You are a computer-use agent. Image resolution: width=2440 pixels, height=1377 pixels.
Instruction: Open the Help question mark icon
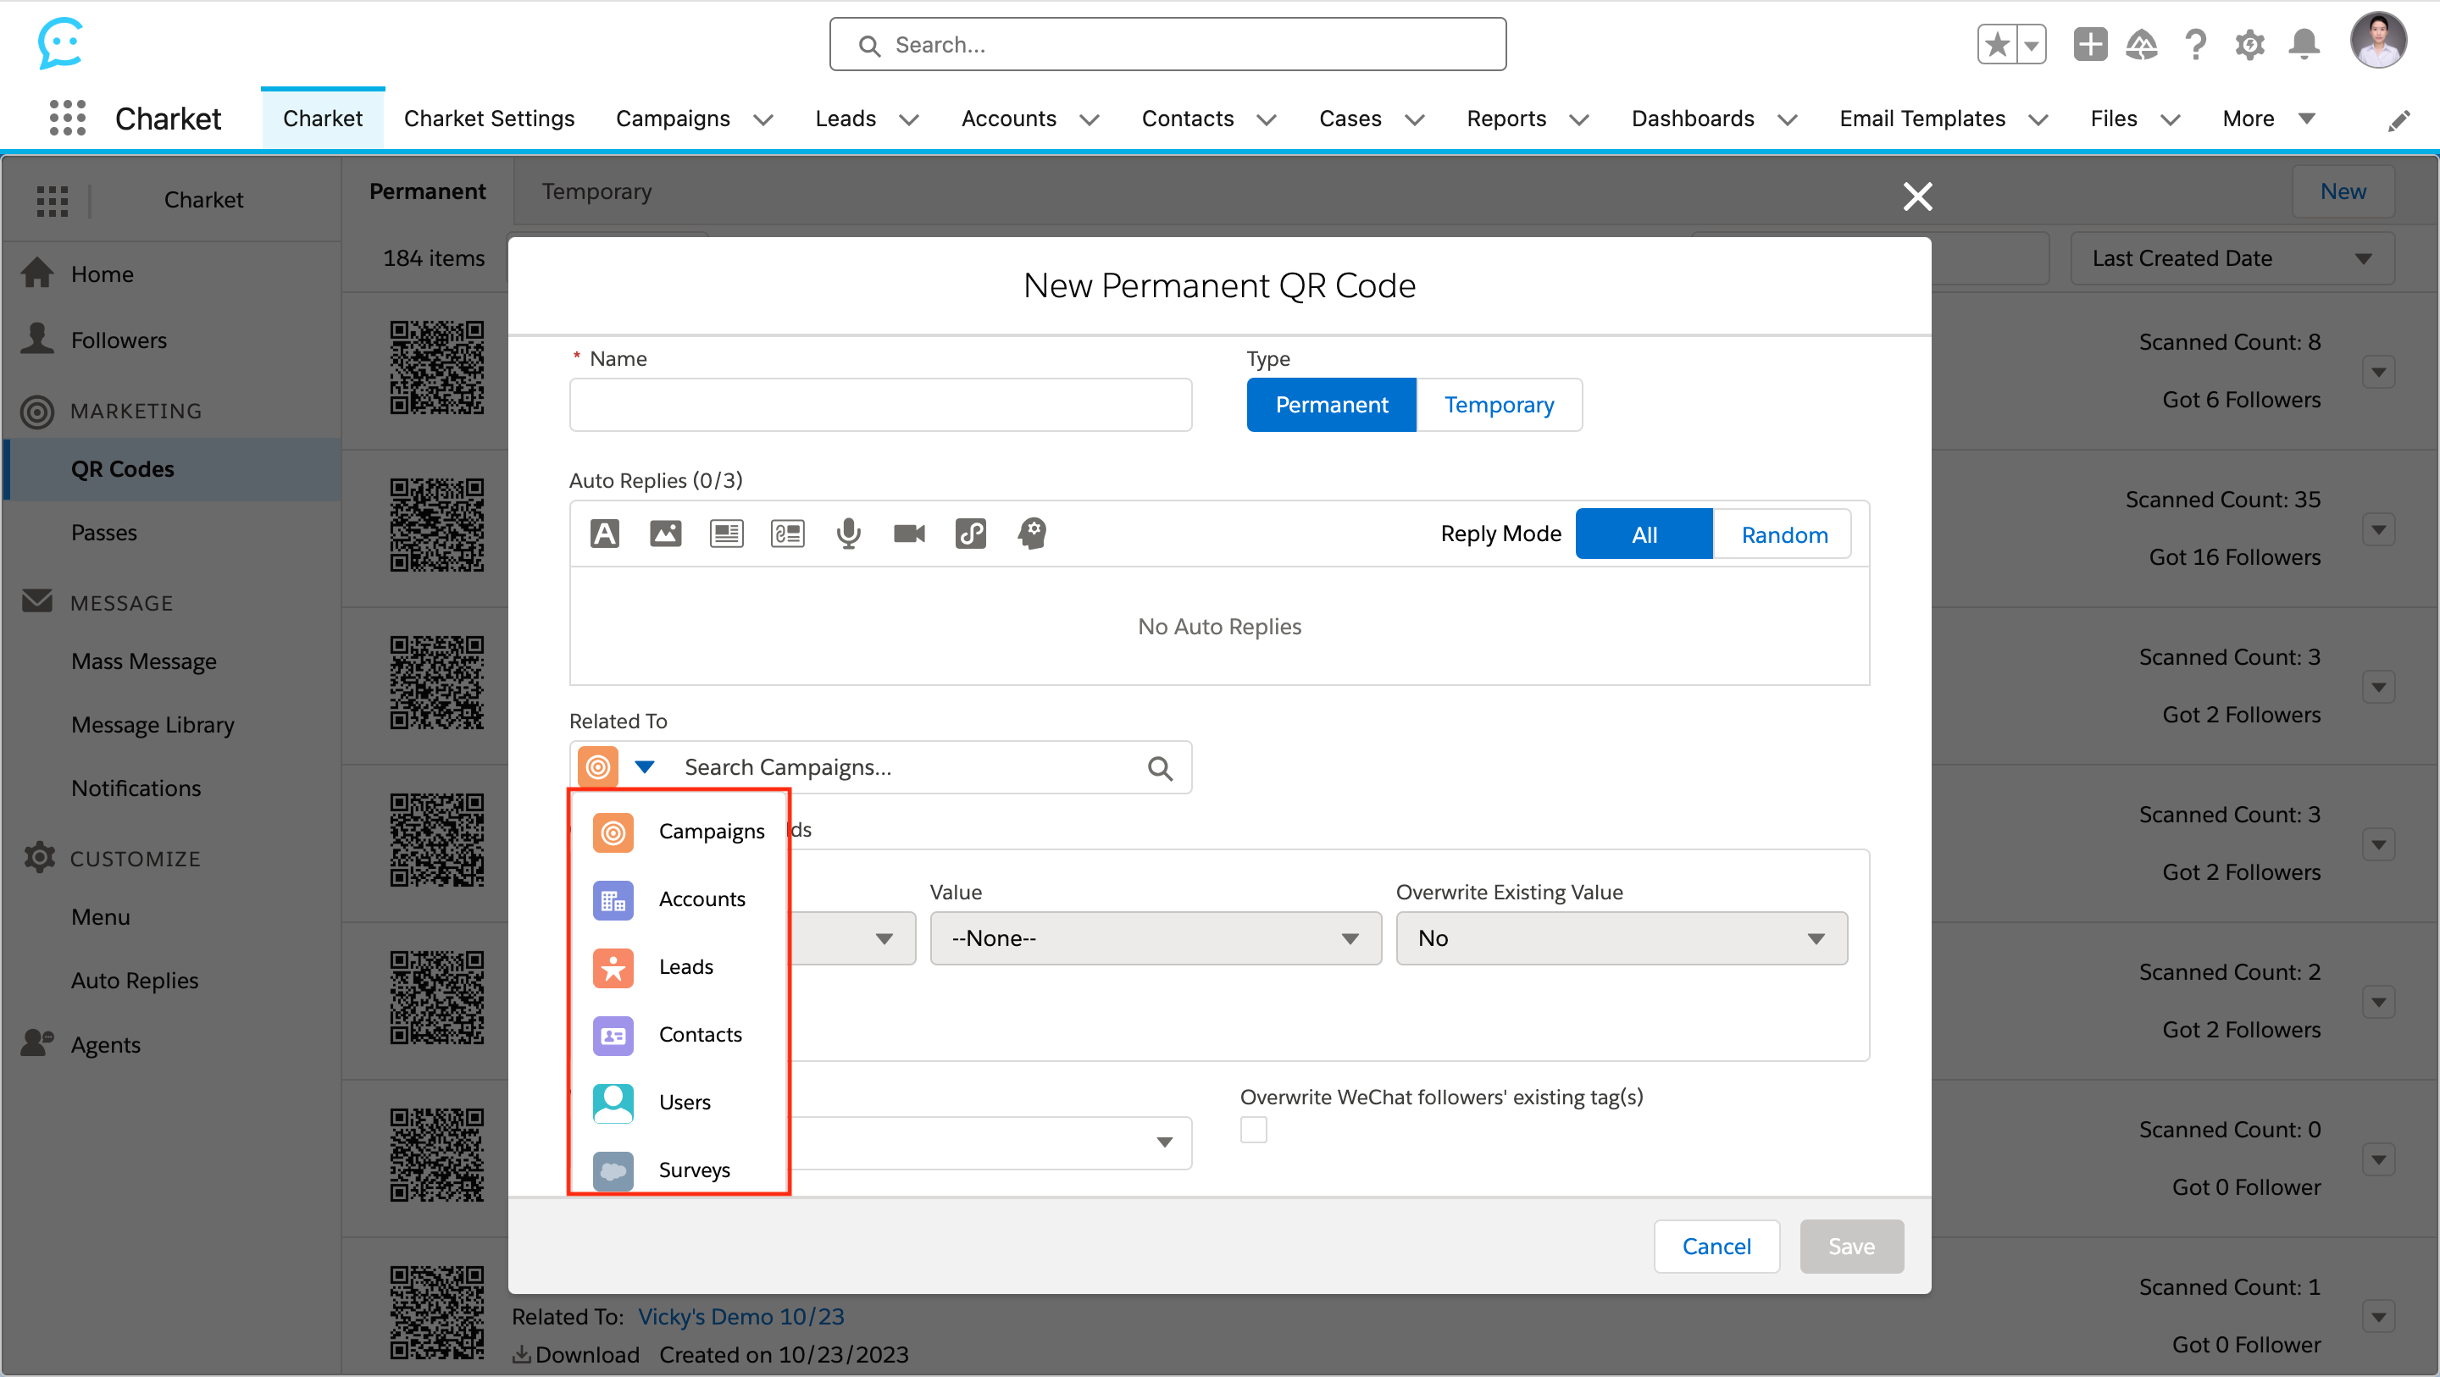click(2196, 45)
